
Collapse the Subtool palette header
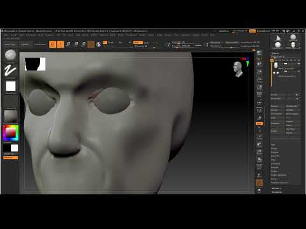click(275, 53)
